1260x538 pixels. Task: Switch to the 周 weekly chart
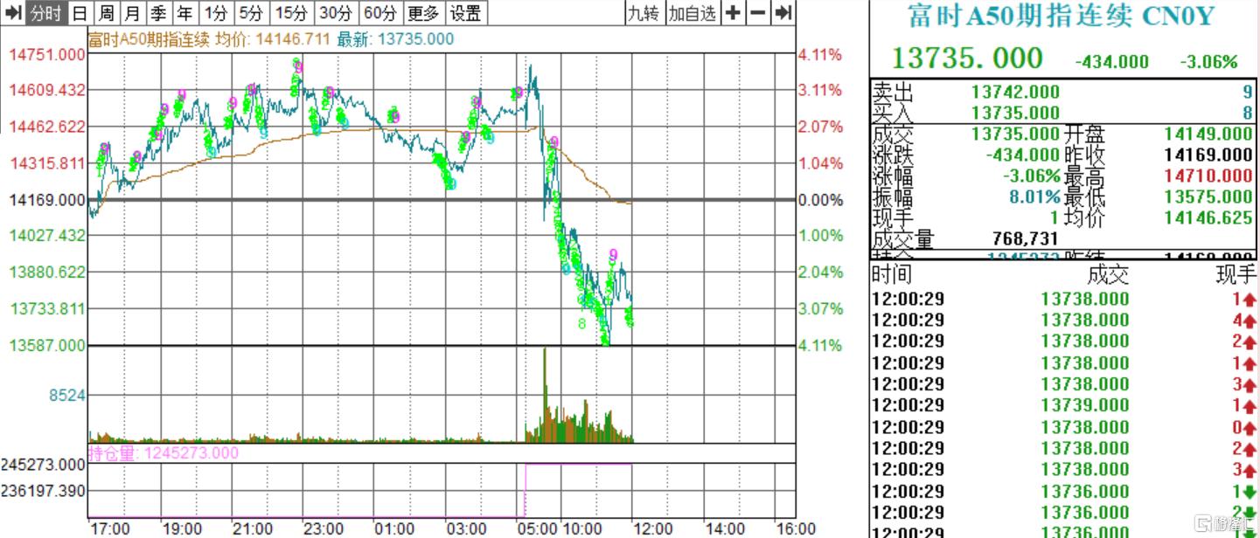[106, 13]
